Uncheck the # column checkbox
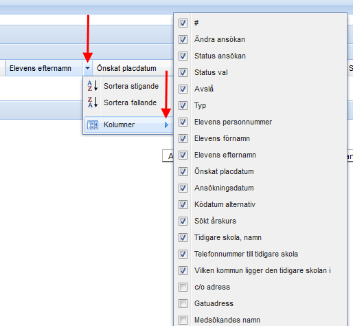The image size is (353, 326). click(183, 23)
